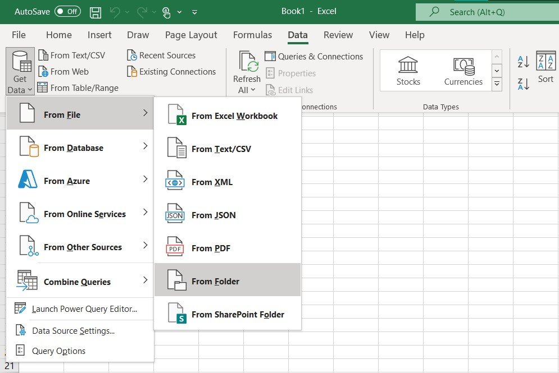
Task: Open Data Source Settings
Action: click(80, 330)
